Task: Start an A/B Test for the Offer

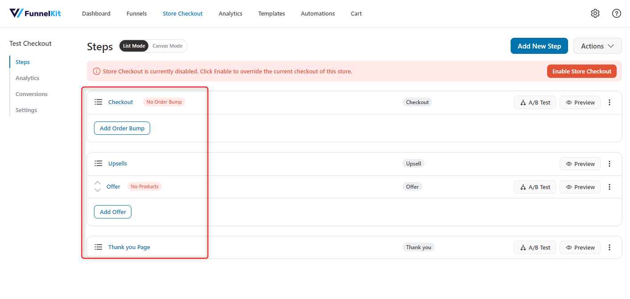Action: 535,187
